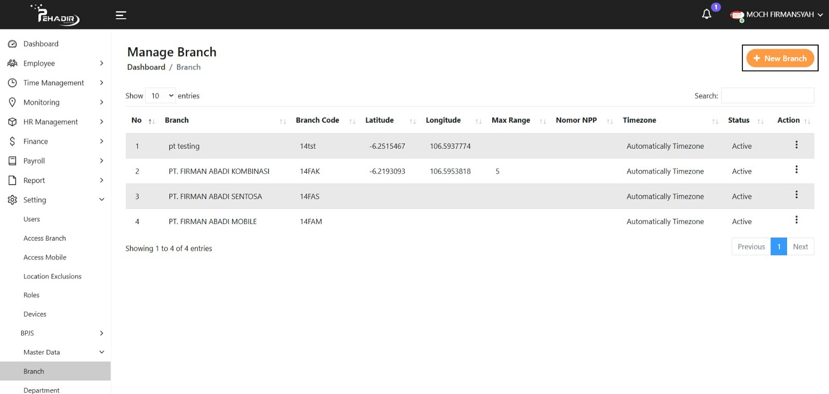Screen dimensions: 829x394
Task: Click longitude 106.5953818 cell
Action: pos(450,172)
